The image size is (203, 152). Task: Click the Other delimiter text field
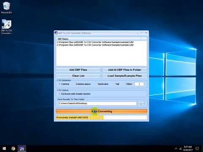139,84
